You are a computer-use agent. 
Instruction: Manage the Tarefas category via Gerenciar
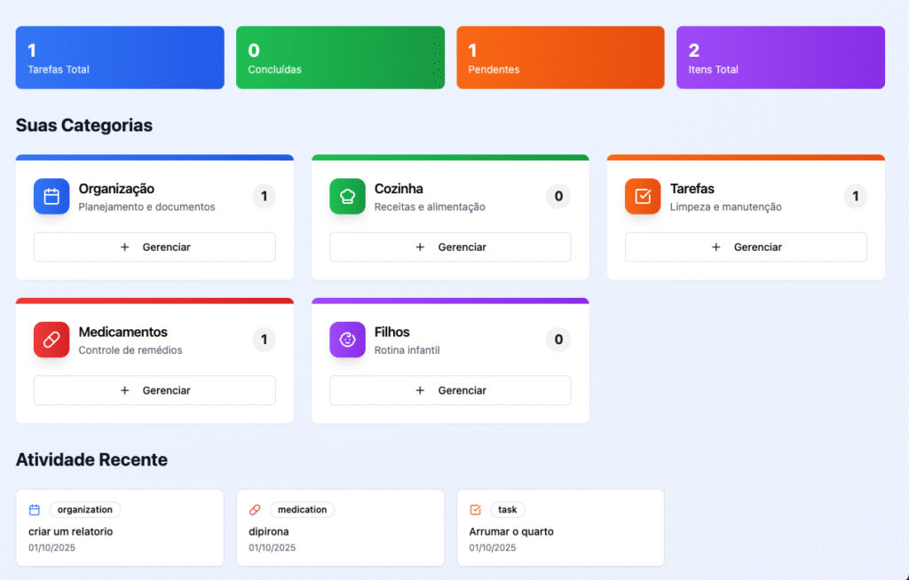746,247
